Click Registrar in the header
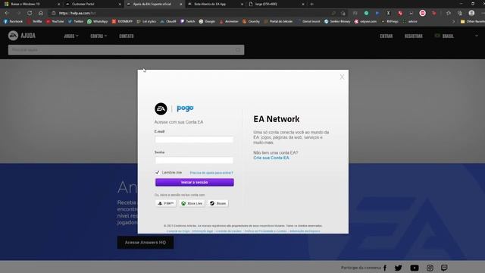The height and width of the screenshot is (273, 485). 414,36
